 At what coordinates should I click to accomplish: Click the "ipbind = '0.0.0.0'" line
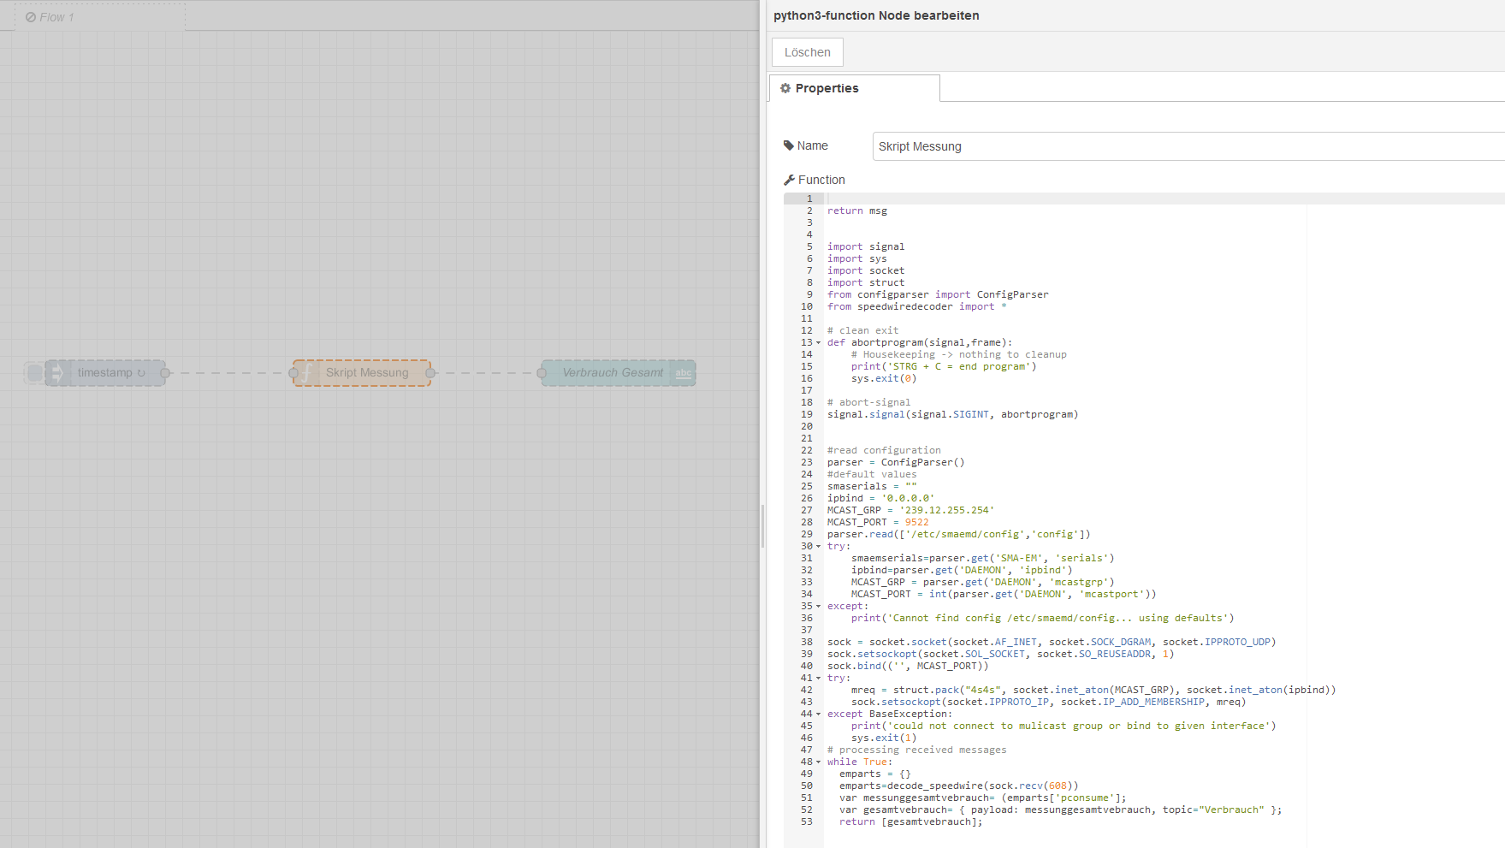pyautogui.click(x=881, y=498)
